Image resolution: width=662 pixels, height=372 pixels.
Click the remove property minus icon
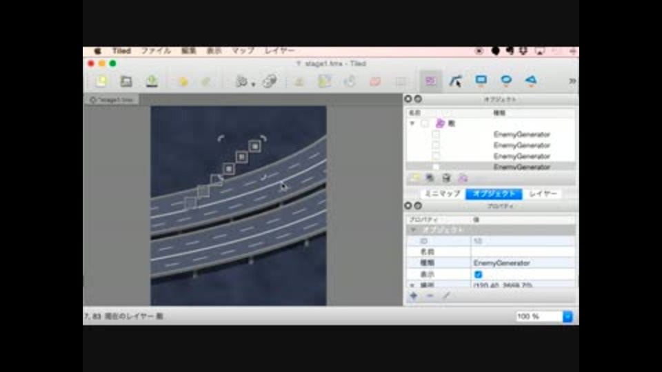pyautogui.click(x=430, y=296)
